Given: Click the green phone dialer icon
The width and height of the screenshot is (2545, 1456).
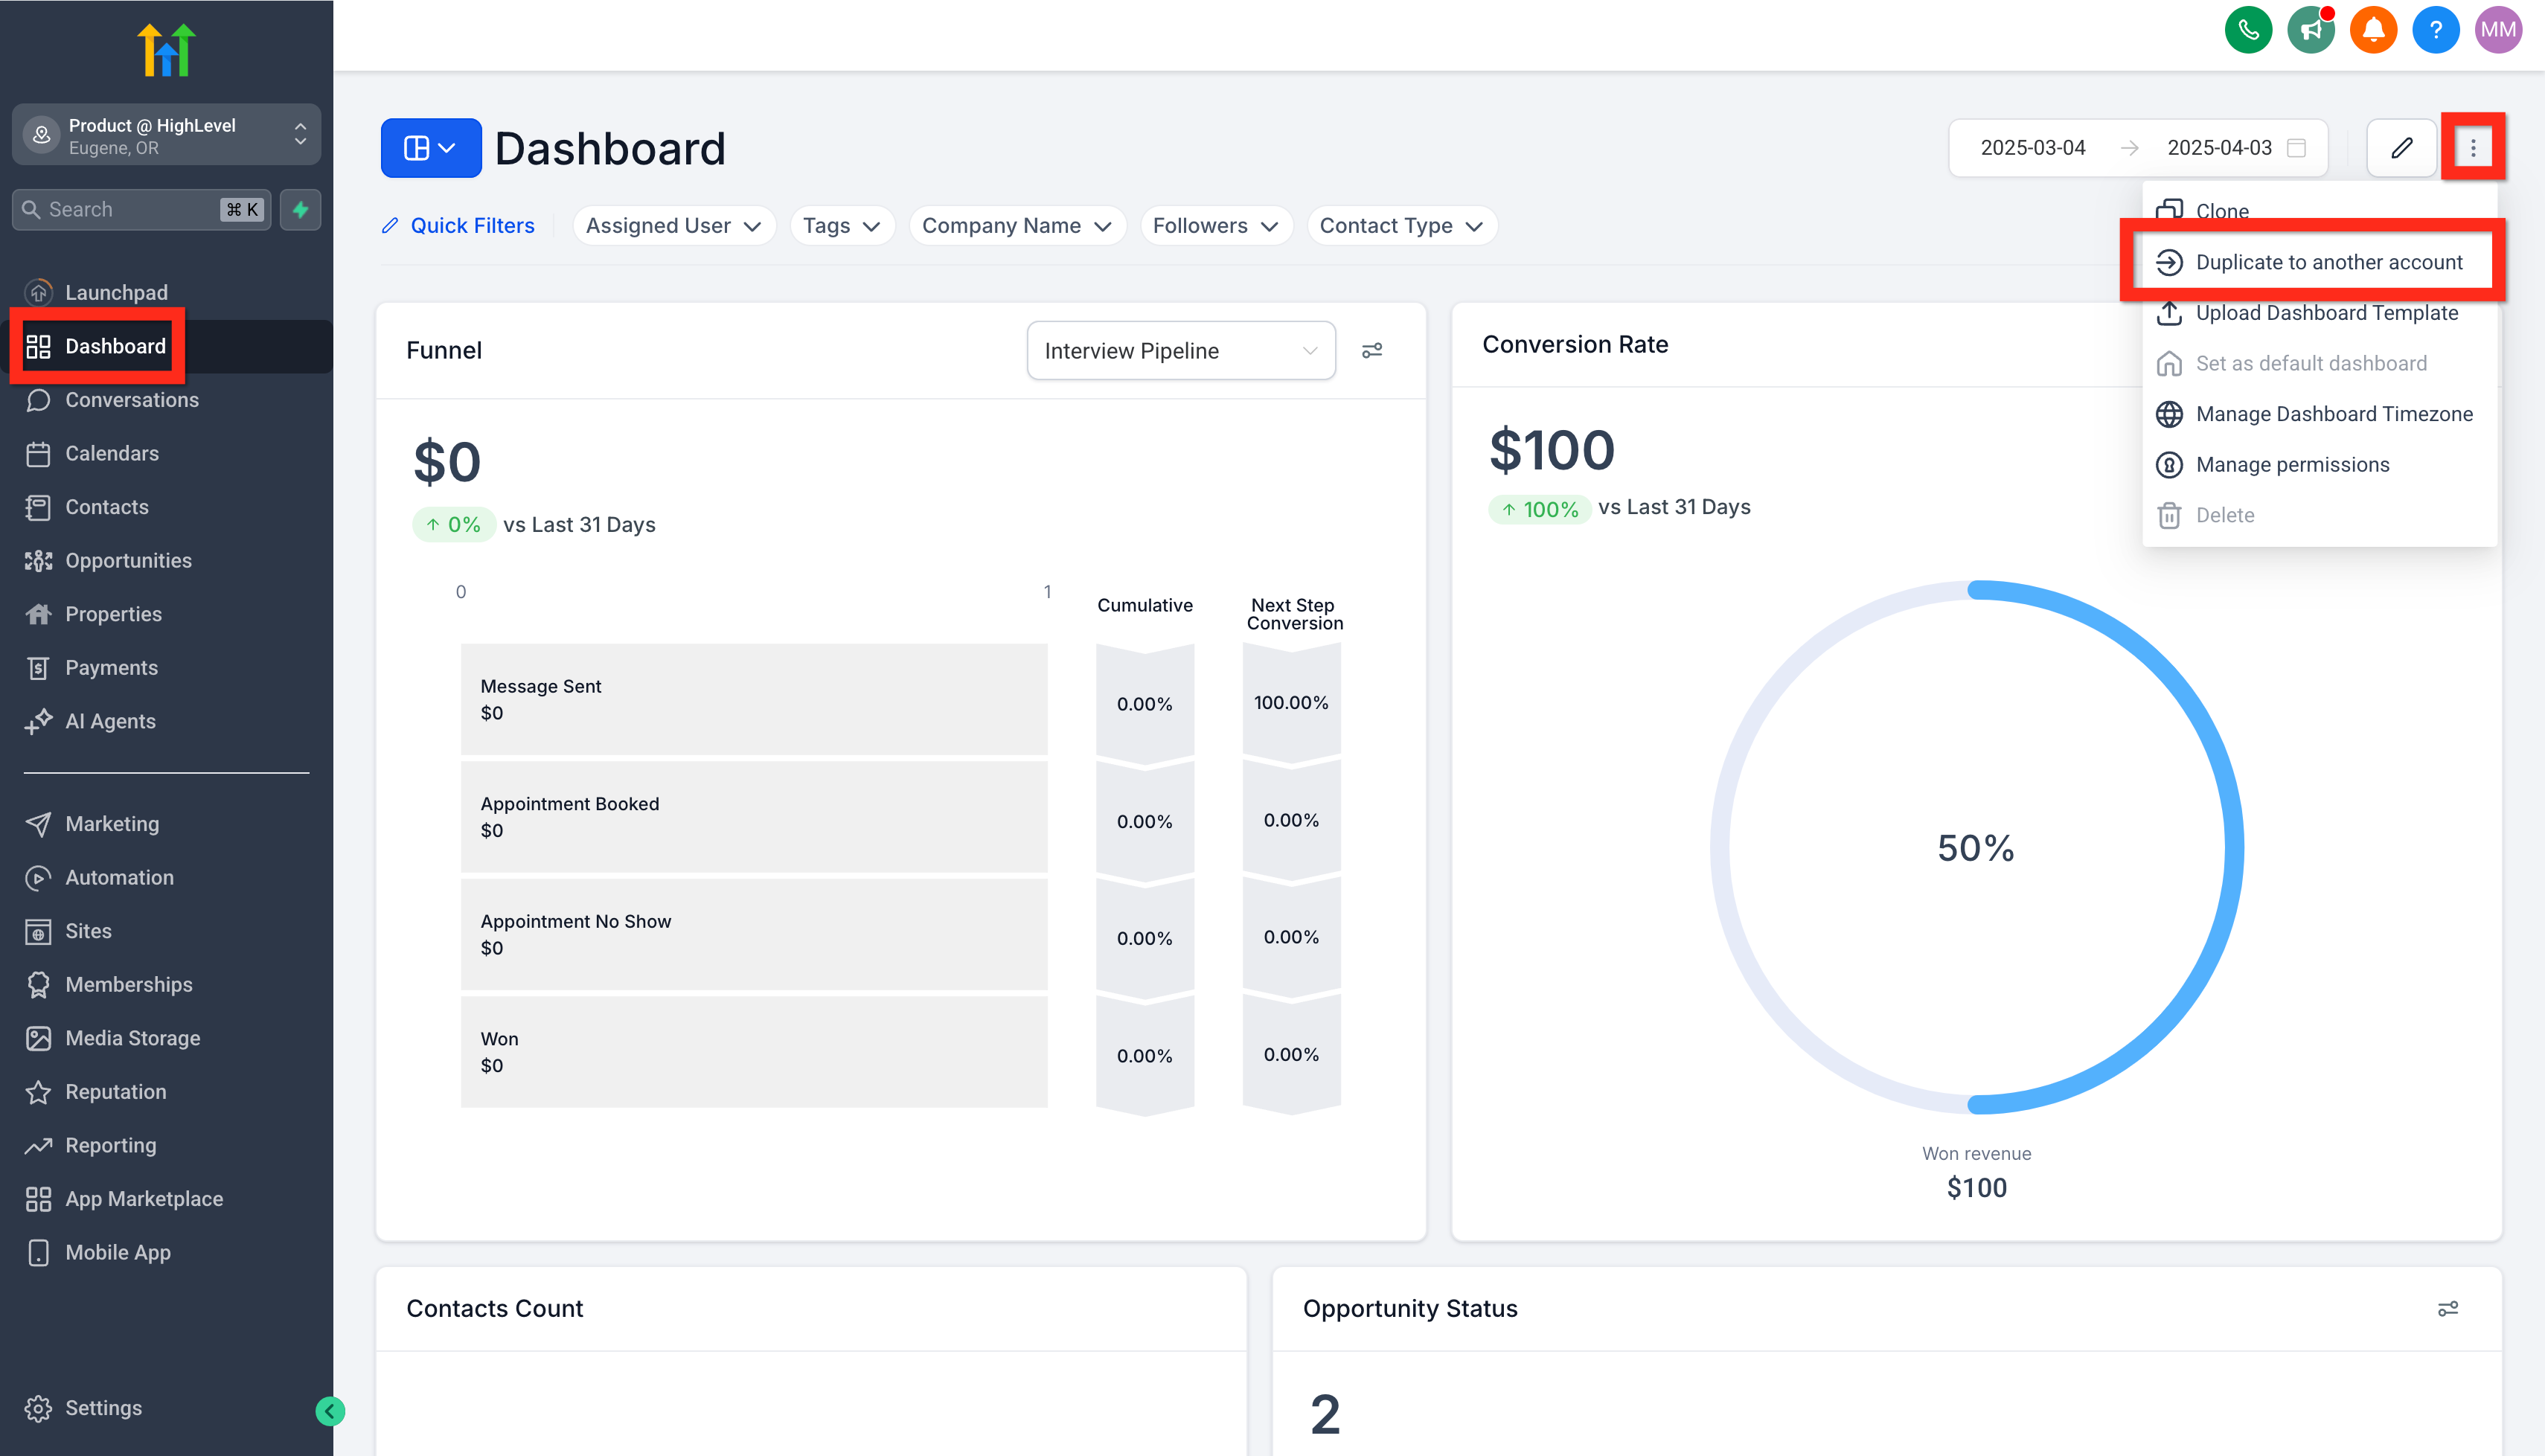Looking at the screenshot, I should click(2248, 30).
